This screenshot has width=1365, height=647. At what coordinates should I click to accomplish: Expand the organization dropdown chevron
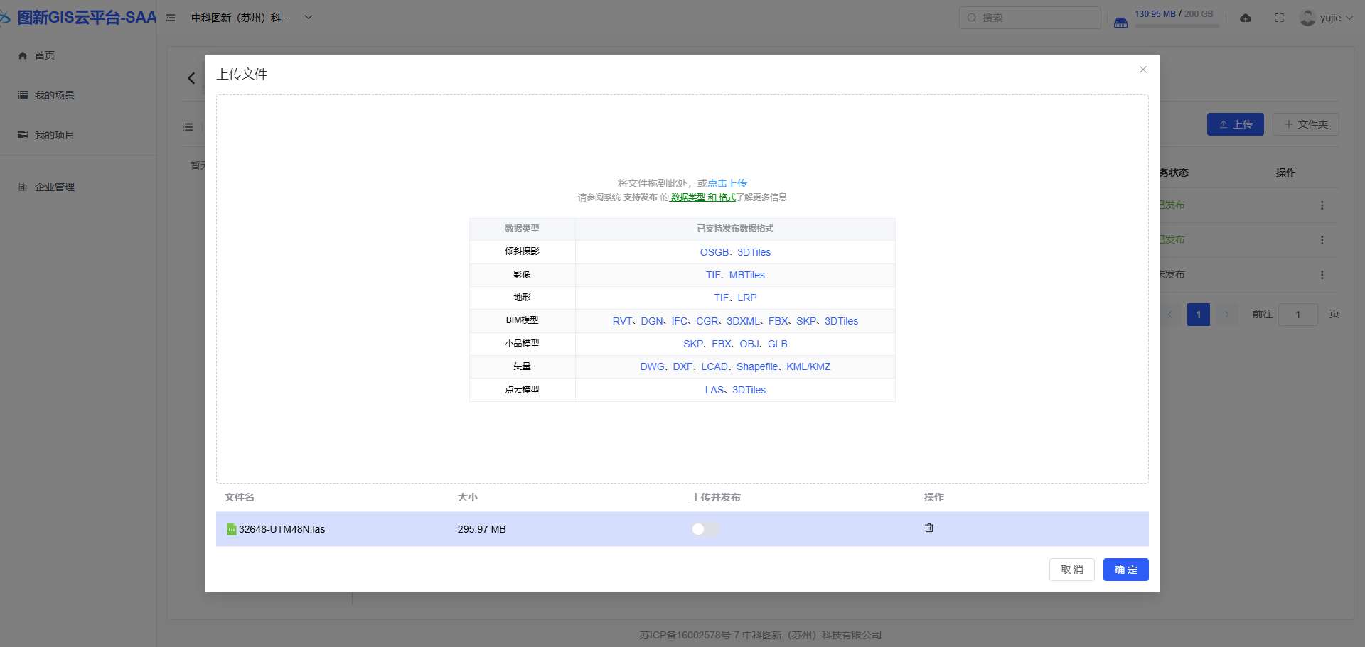click(x=309, y=18)
